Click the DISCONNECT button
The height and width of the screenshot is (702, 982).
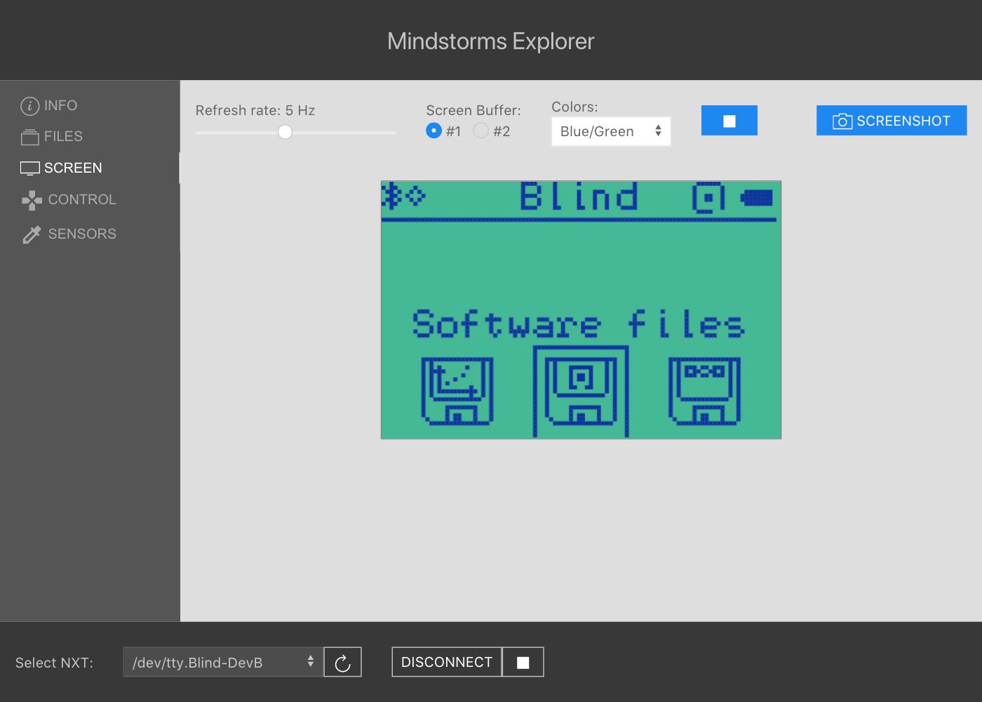447,662
